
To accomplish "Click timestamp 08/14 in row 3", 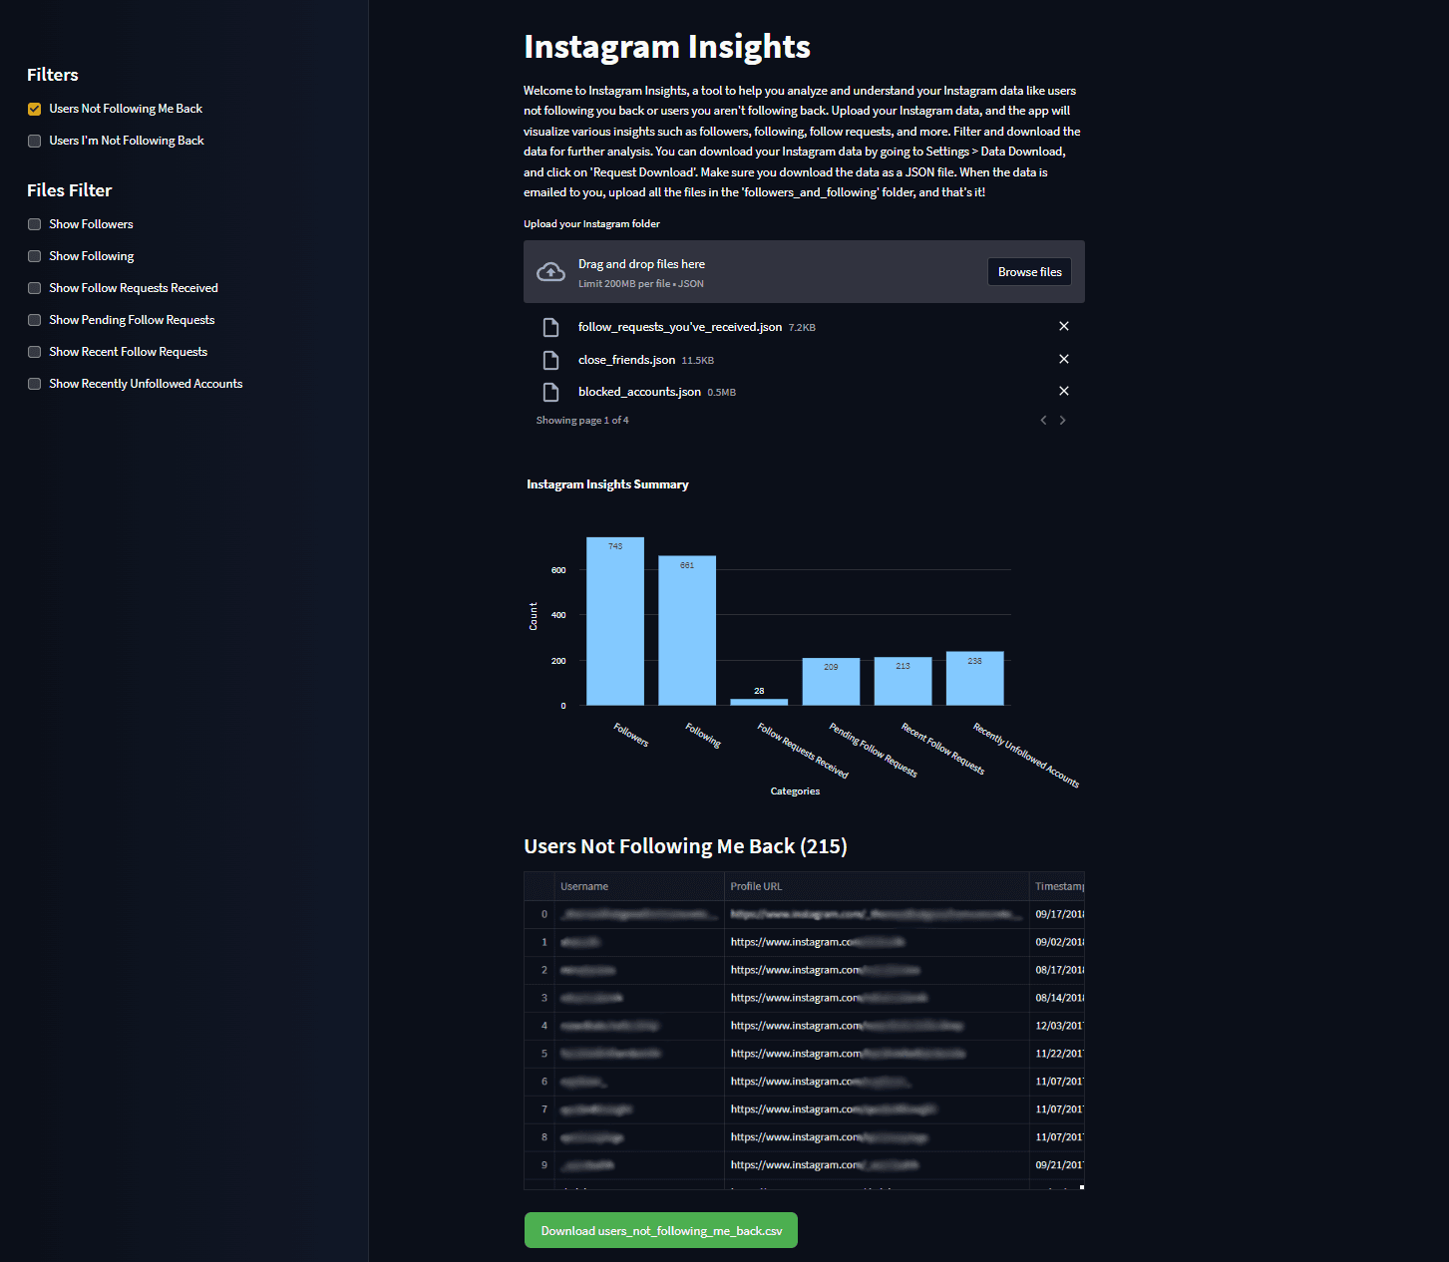I will click(x=1059, y=998).
